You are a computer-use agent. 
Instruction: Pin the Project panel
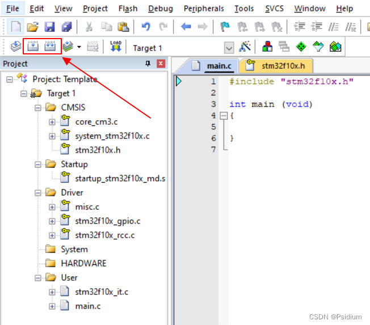(148, 64)
